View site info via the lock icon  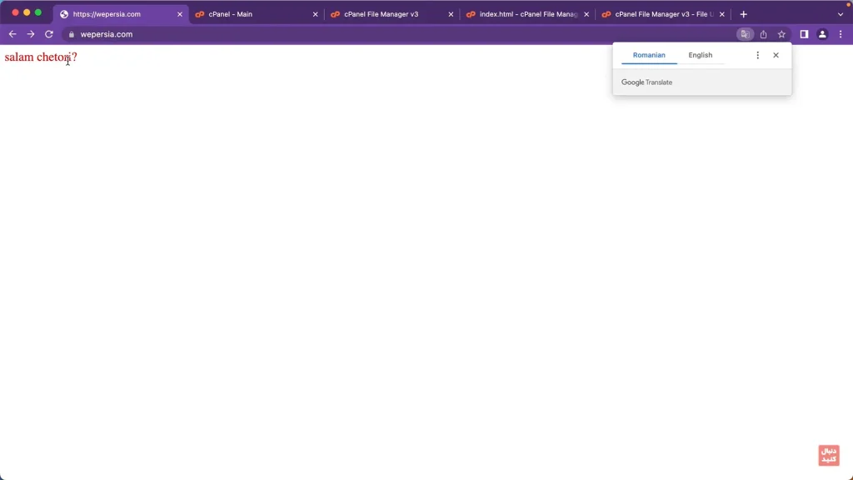(72, 34)
